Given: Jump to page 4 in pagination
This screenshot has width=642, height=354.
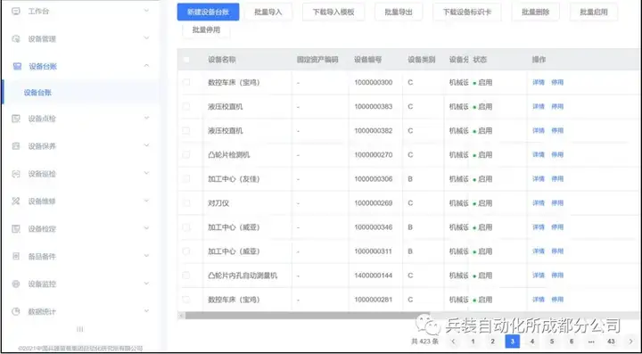Looking at the screenshot, I should point(531,342).
